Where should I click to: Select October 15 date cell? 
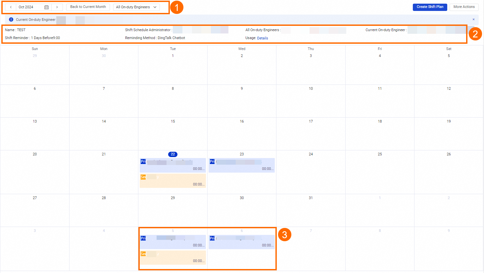pos(173,134)
